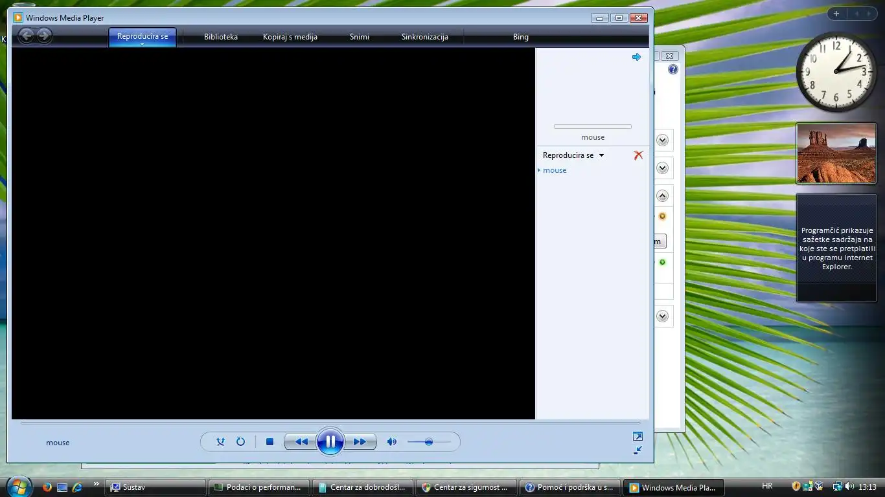Launch Internet Explorer from Quick Launch

[78, 487]
